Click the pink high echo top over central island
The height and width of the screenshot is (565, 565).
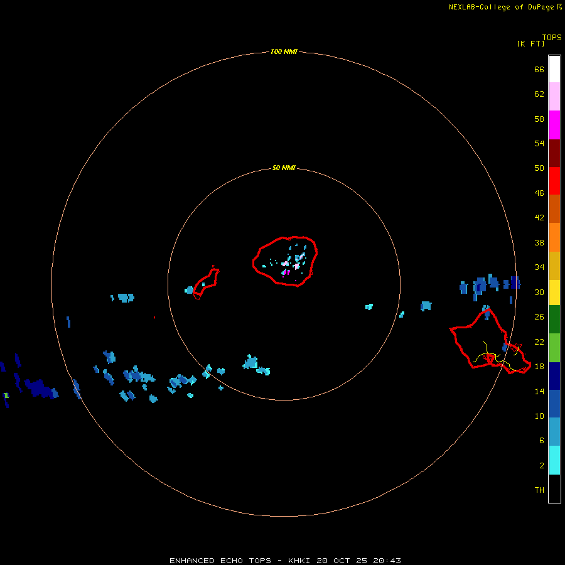pos(296,266)
